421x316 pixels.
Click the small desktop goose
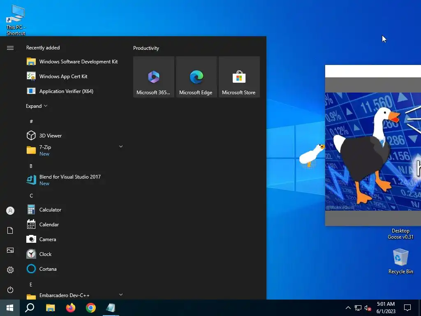pyautogui.click(x=312, y=155)
